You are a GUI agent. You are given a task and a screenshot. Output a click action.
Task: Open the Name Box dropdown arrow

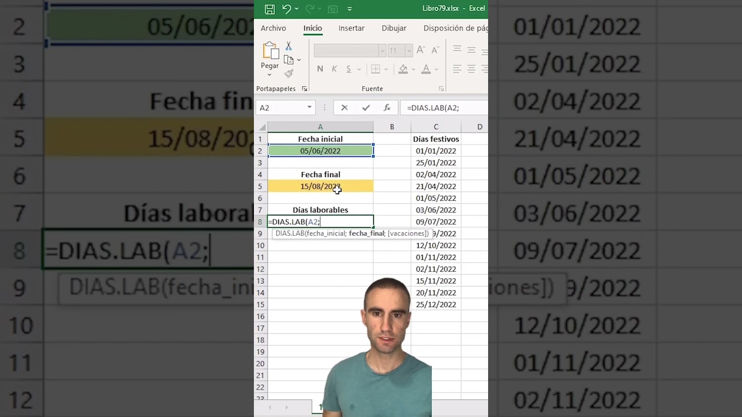309,108
